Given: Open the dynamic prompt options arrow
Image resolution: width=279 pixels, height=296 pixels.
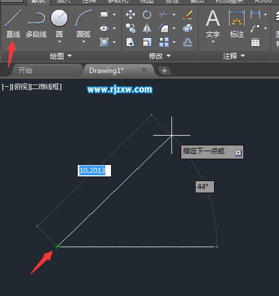Looking at the screenshot, I should [238, 153].
